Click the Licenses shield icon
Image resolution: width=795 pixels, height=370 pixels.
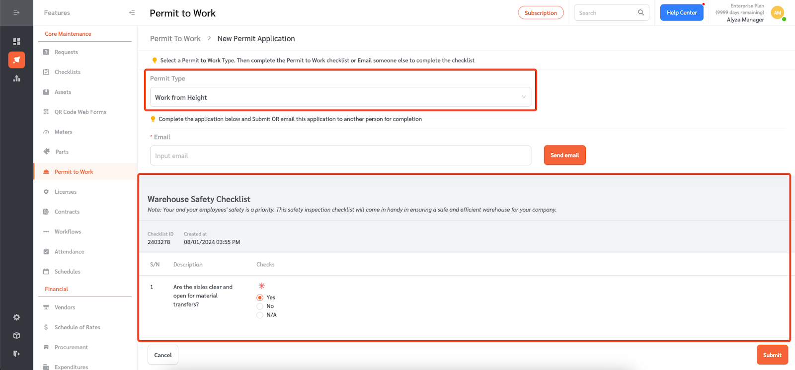[46, 191]
